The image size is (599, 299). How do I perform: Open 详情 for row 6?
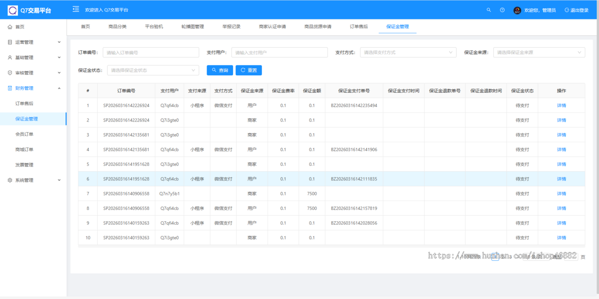[562, 179]
